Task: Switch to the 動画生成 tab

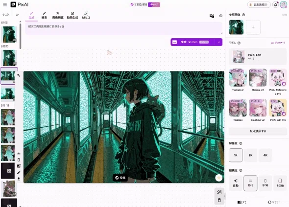Action: pos(72,16)
